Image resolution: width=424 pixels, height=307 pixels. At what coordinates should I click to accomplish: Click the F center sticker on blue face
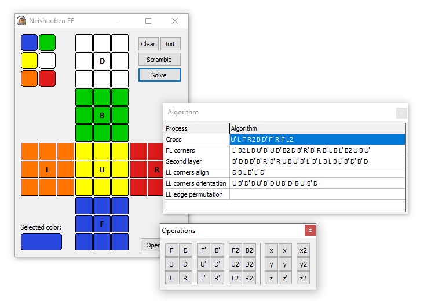[x=102, y=224]
